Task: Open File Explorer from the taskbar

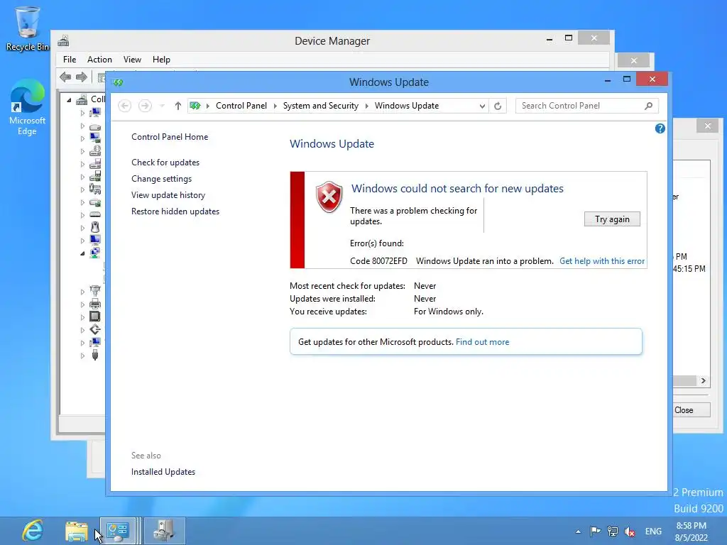Action: tap(77, 531)
